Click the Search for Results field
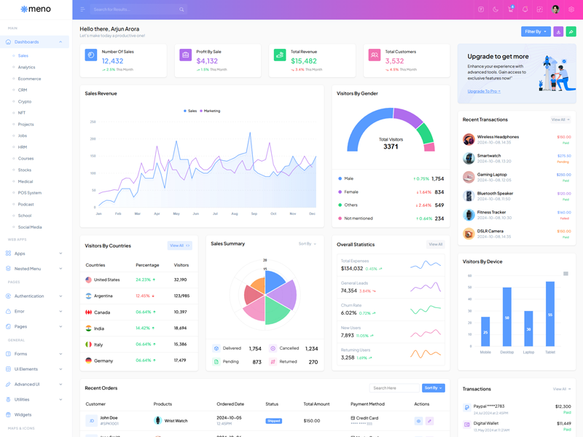Viewport: 583px width, 437px height. click(x=135, y=9)
